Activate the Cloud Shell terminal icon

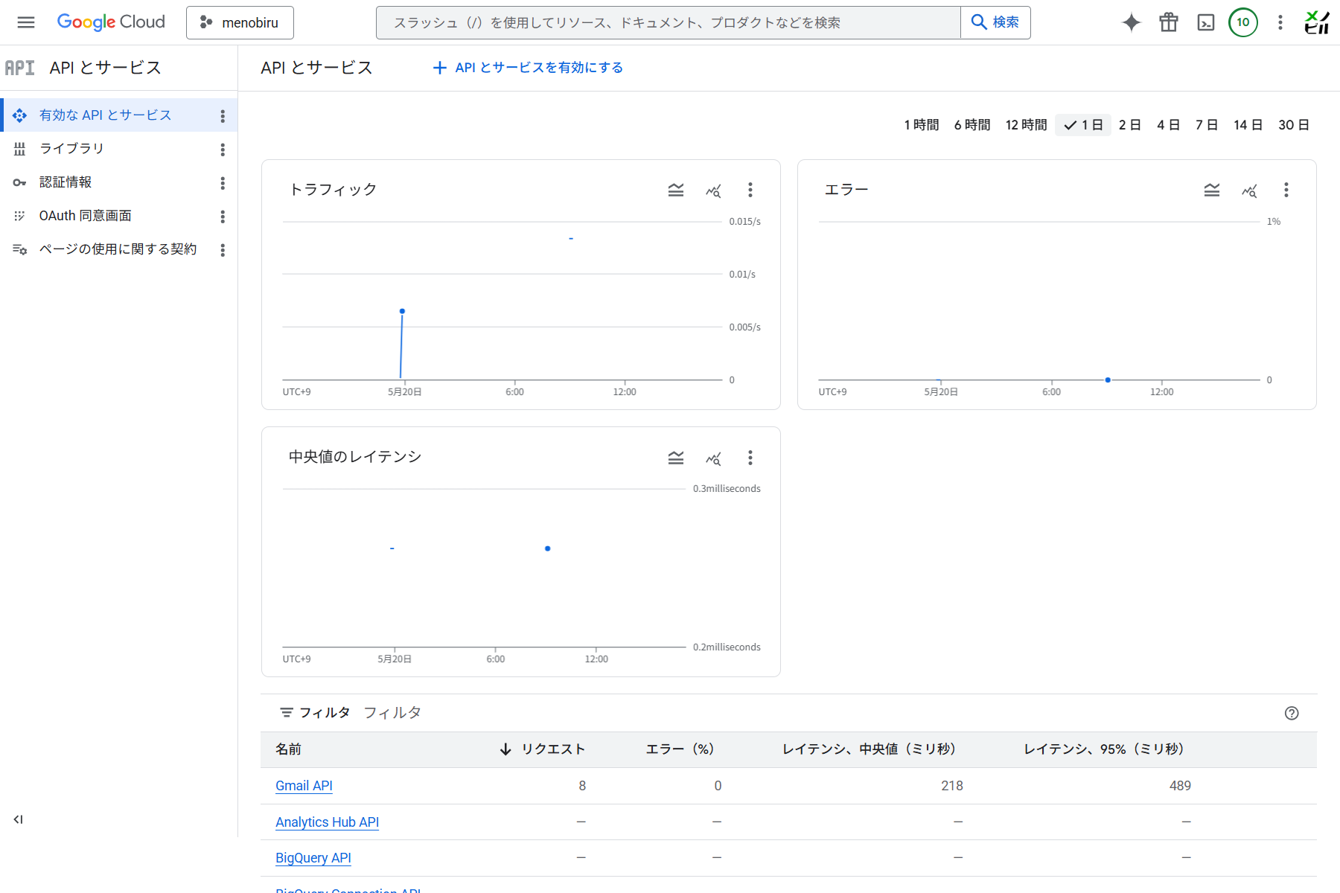[x=1206, y=22]
